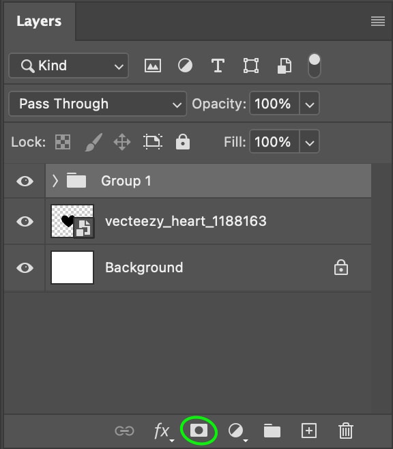Open the Pass Through blend mode dropdown
The height and width of the screenshot is (449, 393).
tap(98, 104)
